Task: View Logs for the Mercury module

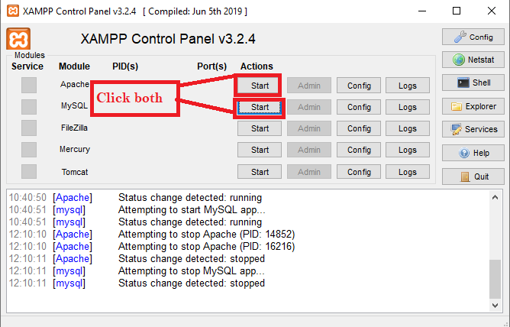Action: [408, 150]
